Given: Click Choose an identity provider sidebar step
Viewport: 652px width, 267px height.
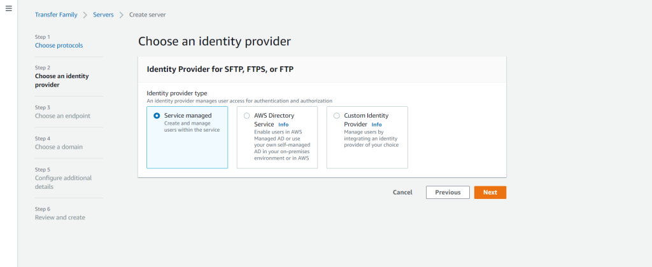Looking at the screenshot, I should (62, 81).
